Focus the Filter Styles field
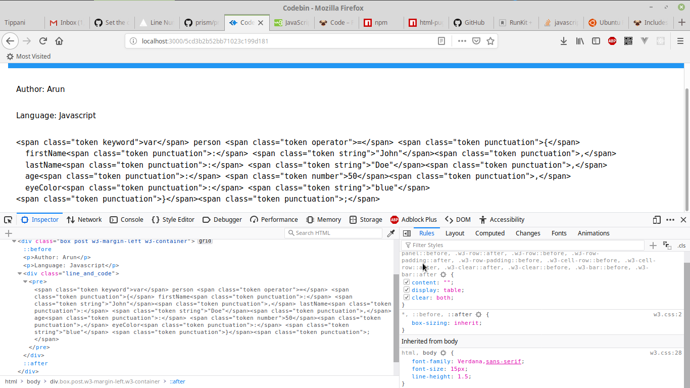Image resolution: width=690 pixels, height=388 pixels. [523, 245]
